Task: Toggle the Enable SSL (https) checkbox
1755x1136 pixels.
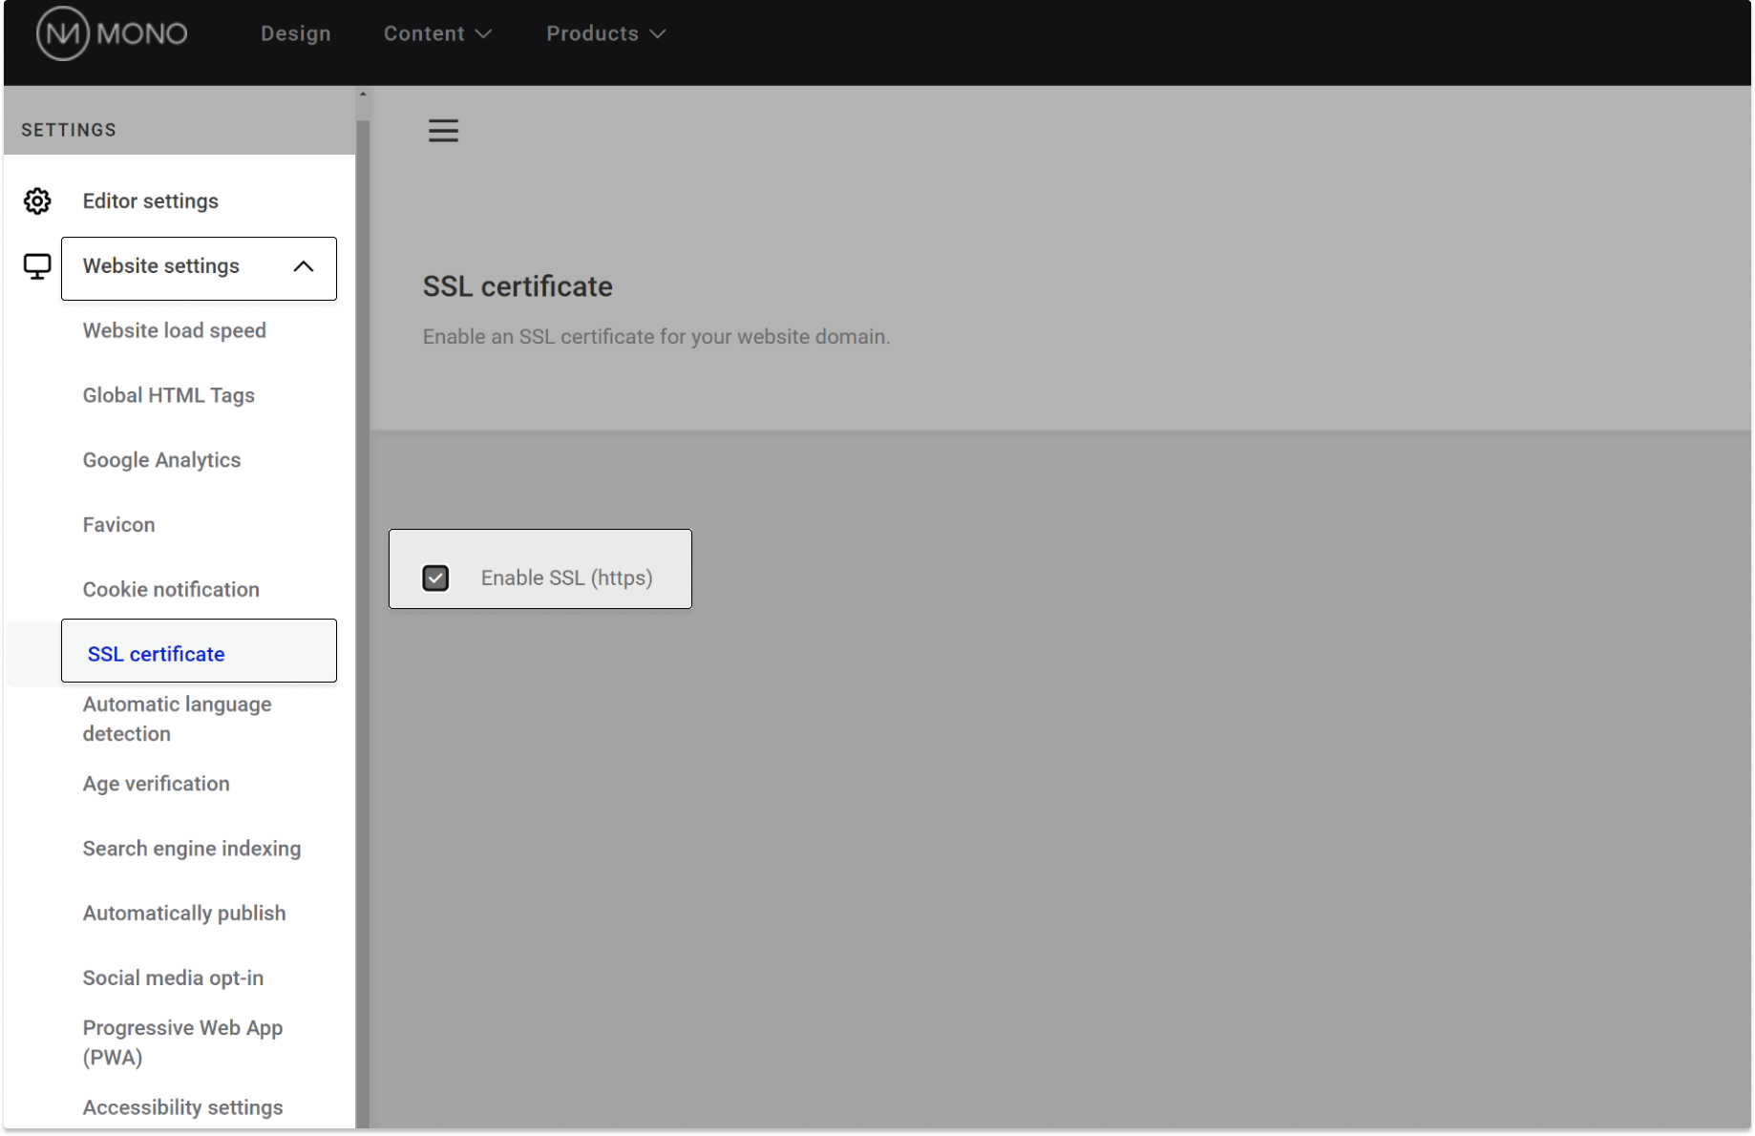Action: (x=435, y=579)
